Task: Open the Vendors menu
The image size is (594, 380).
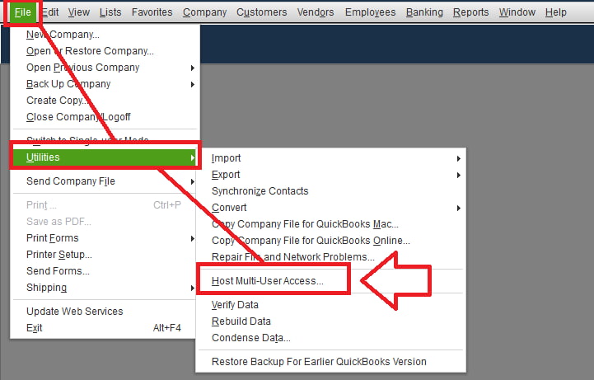Action: click(316, 12)
